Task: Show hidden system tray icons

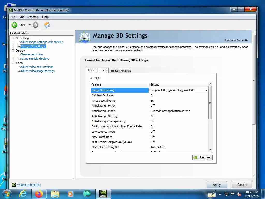Action: coord(220,194)
